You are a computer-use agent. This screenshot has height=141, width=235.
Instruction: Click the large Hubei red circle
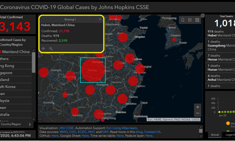click(x=93, y=70)
